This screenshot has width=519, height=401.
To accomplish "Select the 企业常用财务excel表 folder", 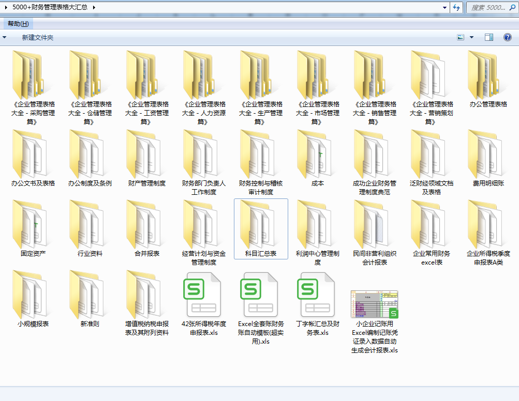I will pos(431,233).
